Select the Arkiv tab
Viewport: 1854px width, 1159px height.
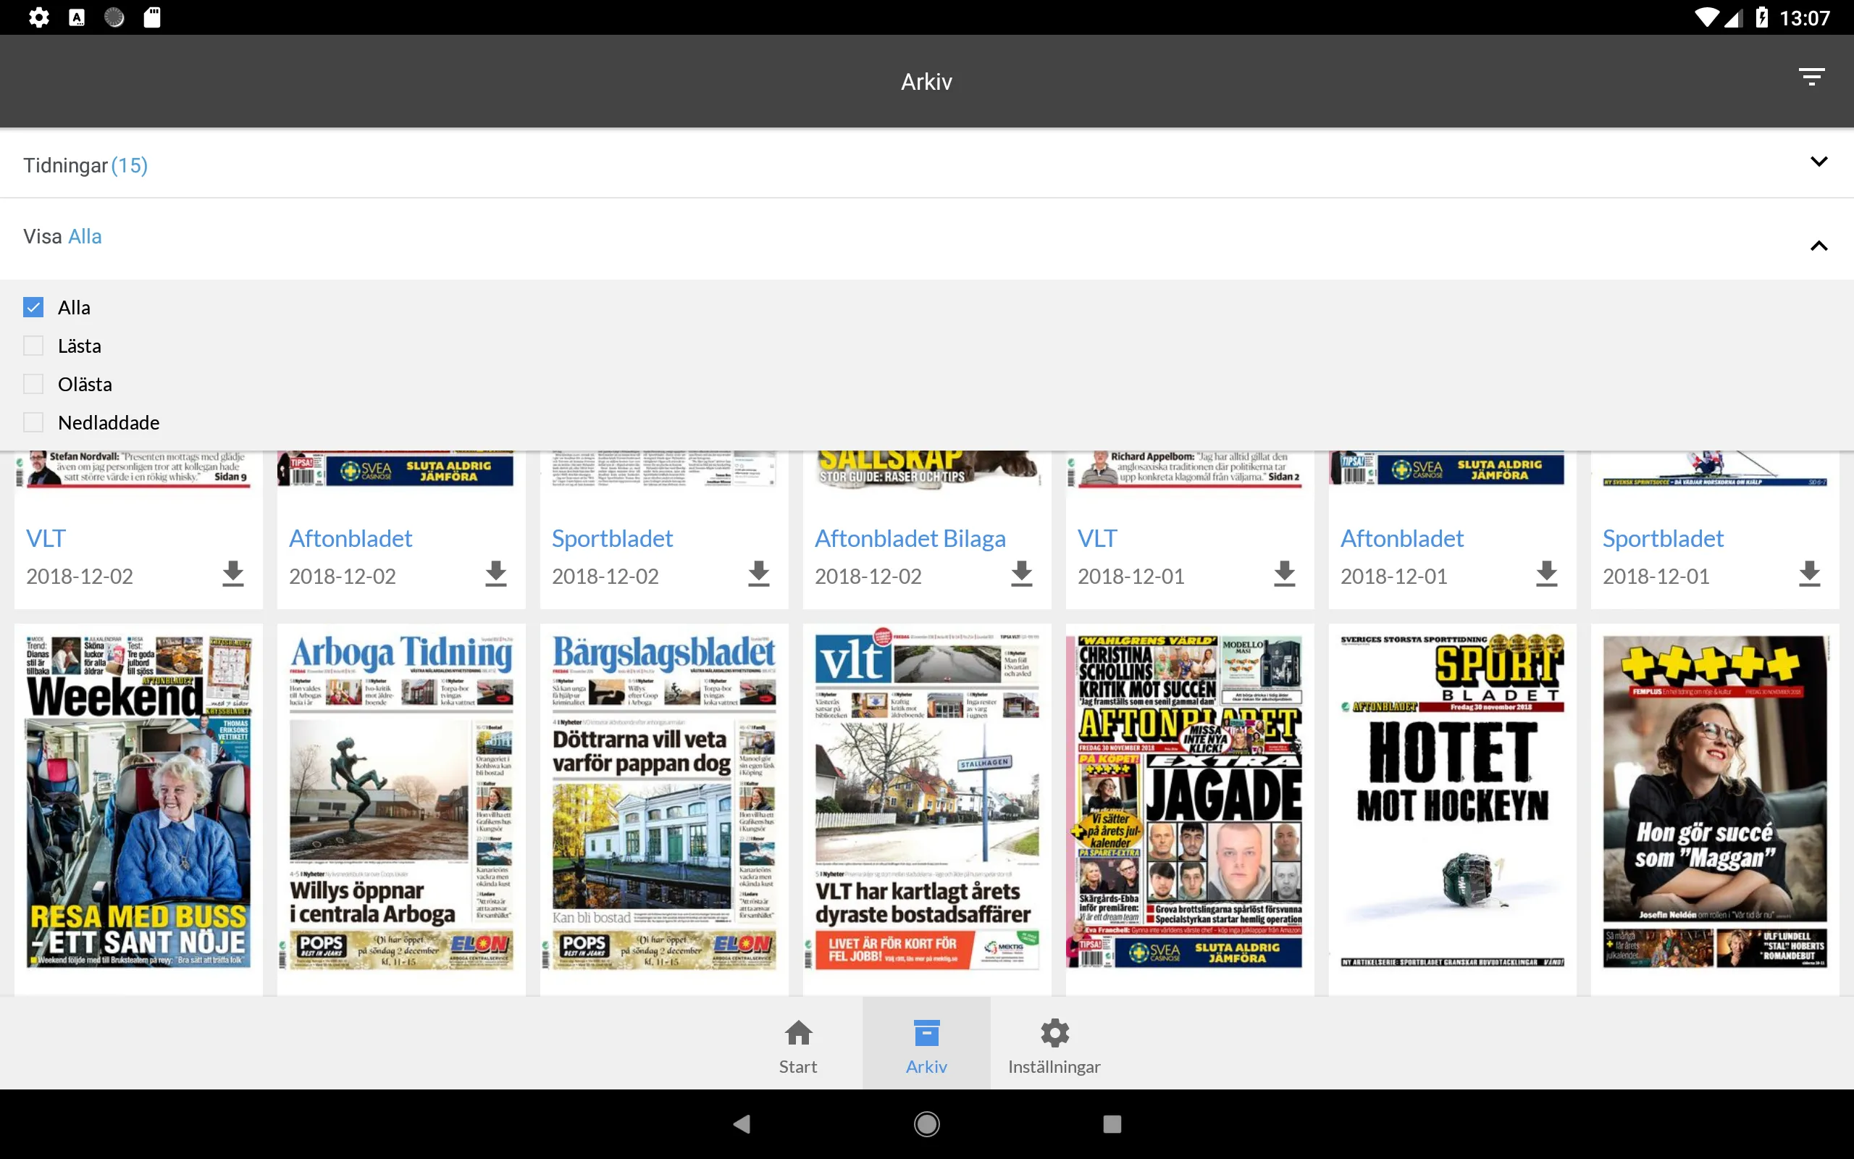pos(926,1047)
